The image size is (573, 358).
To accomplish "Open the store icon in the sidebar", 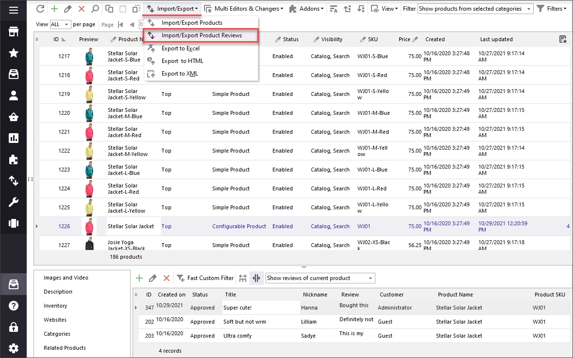I will click(x=14, y=31).
